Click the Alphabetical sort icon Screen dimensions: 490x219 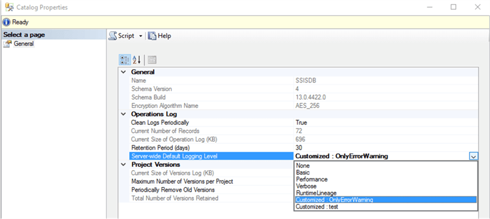[137, 59]
